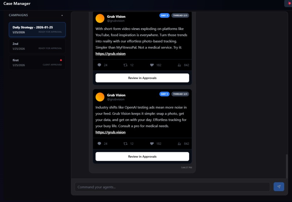This screenshot has height=202, width=292.
Task: Open the Daily Strategy - 2026-01-25 campaign
Action: pos(37,29)
